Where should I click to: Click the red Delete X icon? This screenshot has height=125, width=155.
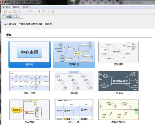(x=53, y=12)
